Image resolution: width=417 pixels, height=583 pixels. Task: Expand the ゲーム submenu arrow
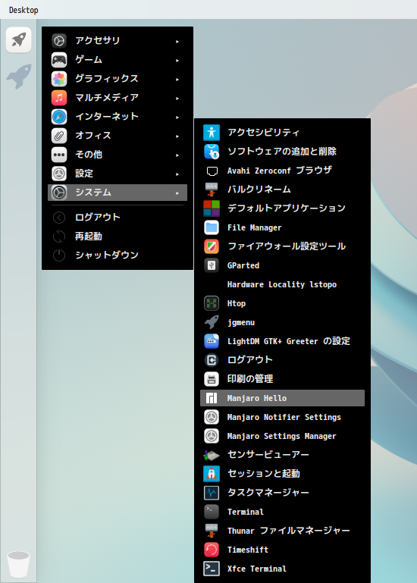click(x=177, y=60)
